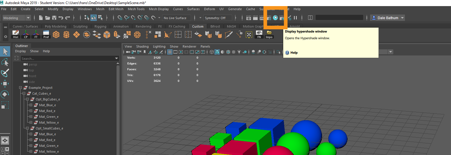This screenshot has height=155, width=451.
Task: Select the Paint Selection tool
Action: tap(5, 73)
